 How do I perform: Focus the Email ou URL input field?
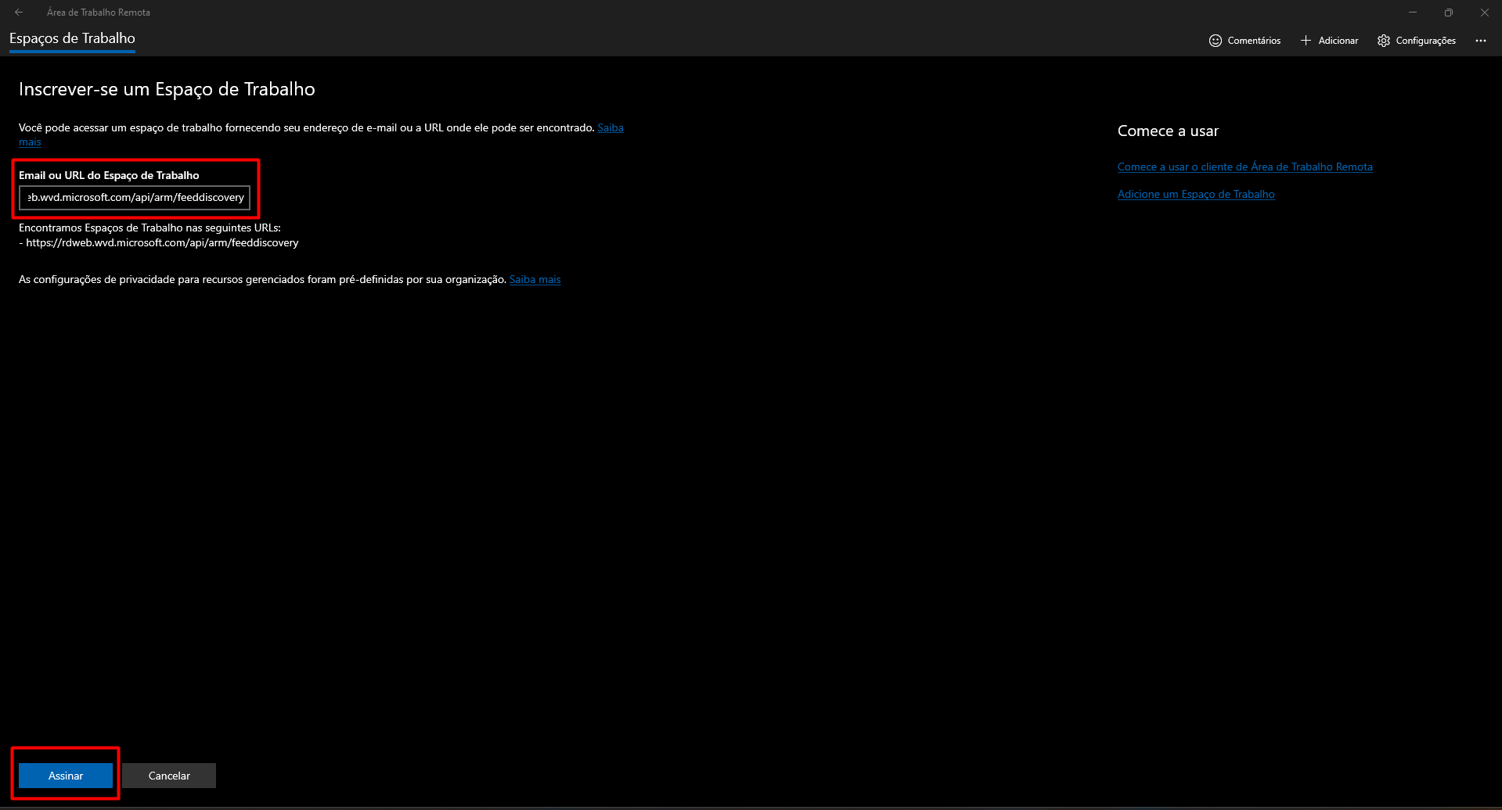(135, 198)
